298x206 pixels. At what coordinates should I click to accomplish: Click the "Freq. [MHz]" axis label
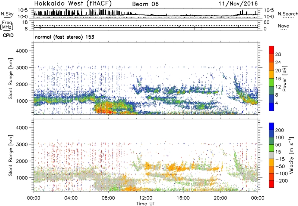pyautogui.click(x=7, y=25)
